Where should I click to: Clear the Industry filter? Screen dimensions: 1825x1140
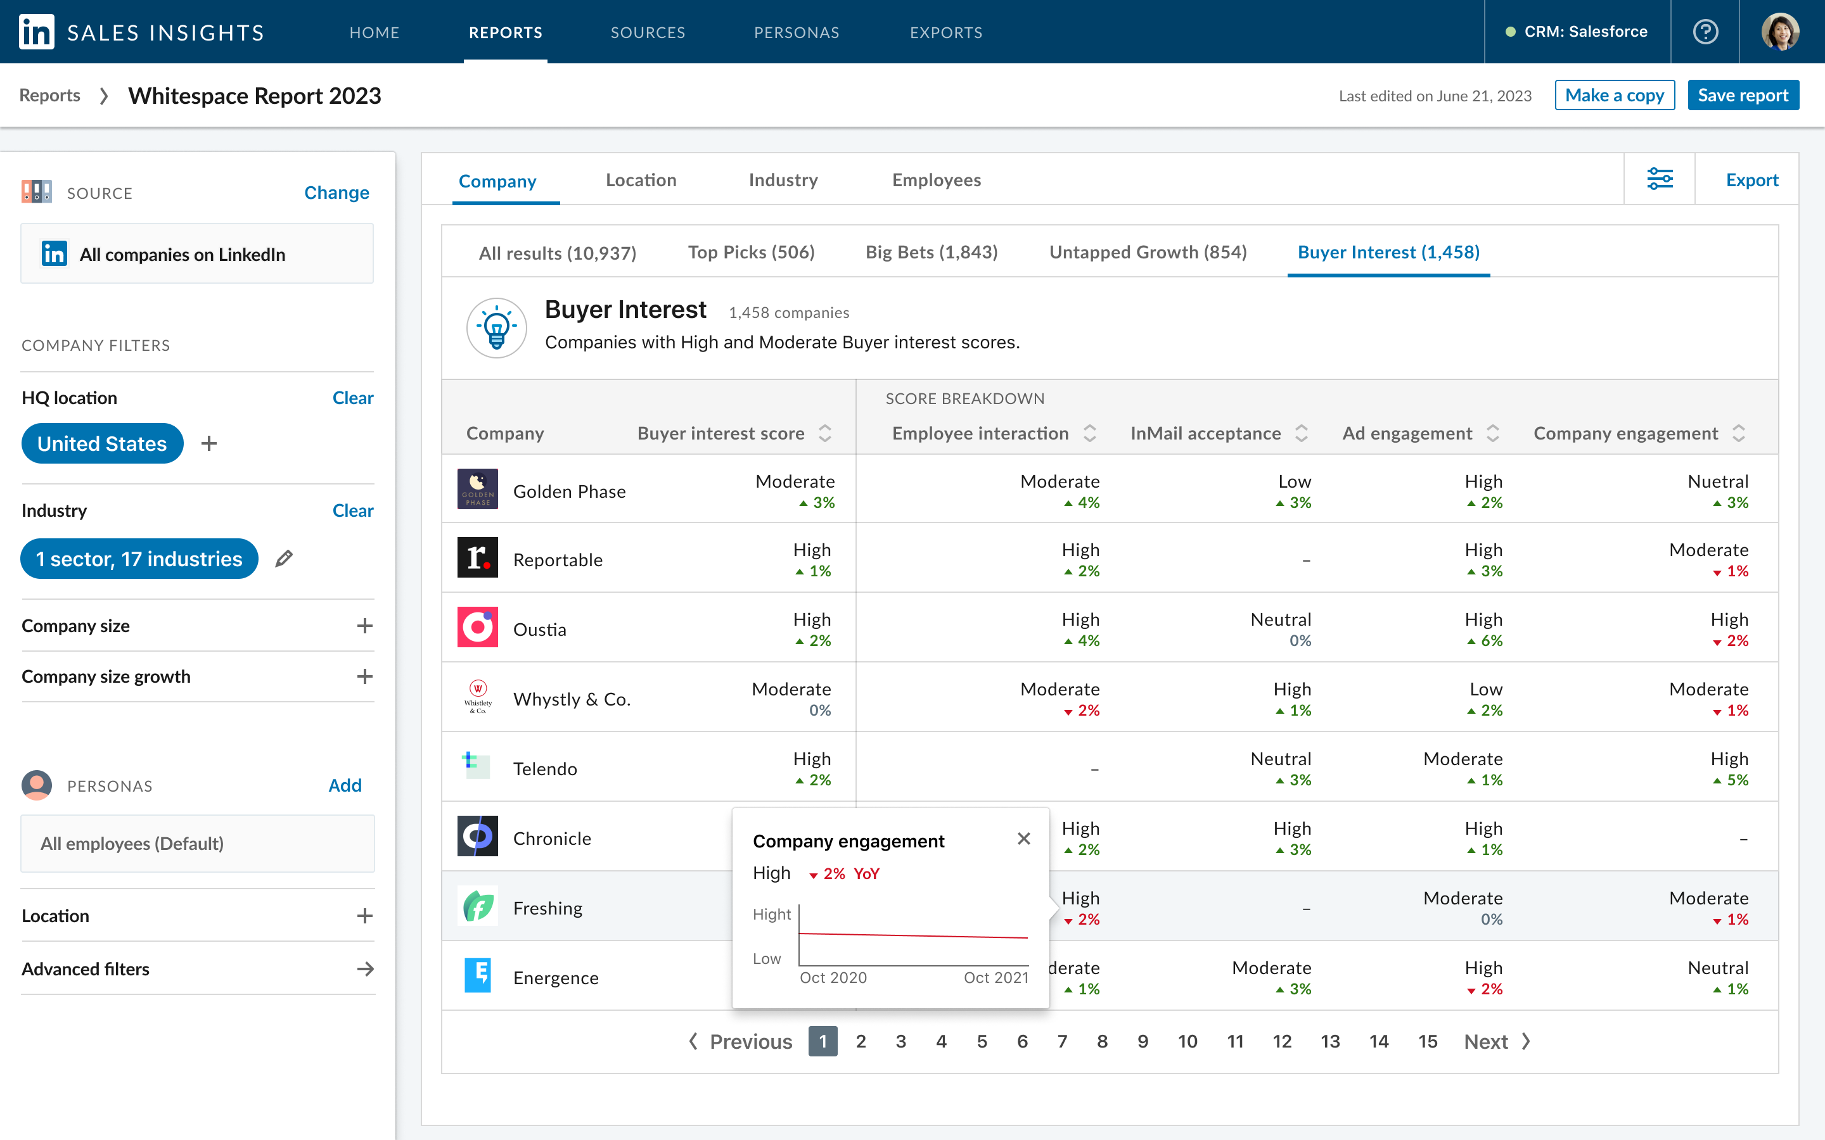coord(352,510)
